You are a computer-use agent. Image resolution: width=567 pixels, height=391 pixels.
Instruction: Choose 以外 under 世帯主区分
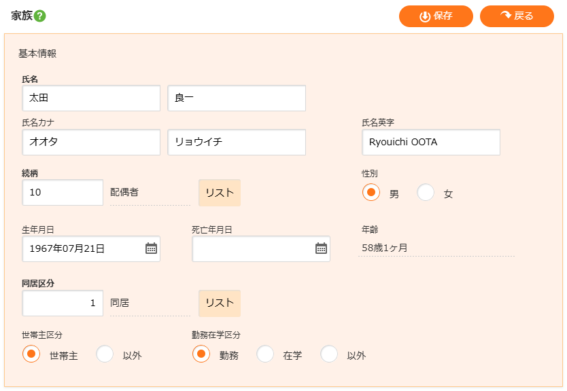coord(105,354)
